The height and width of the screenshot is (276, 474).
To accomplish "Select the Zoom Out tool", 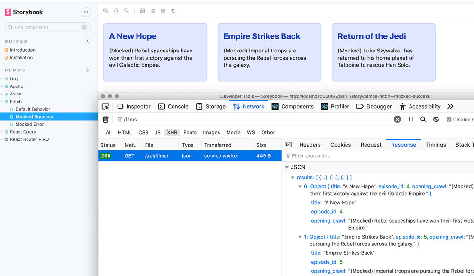I will pyautogui.click(x=116, y=10).
